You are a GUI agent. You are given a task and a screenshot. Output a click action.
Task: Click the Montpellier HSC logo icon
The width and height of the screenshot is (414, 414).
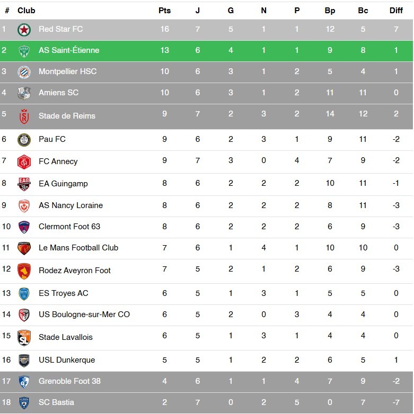point(24,71)
